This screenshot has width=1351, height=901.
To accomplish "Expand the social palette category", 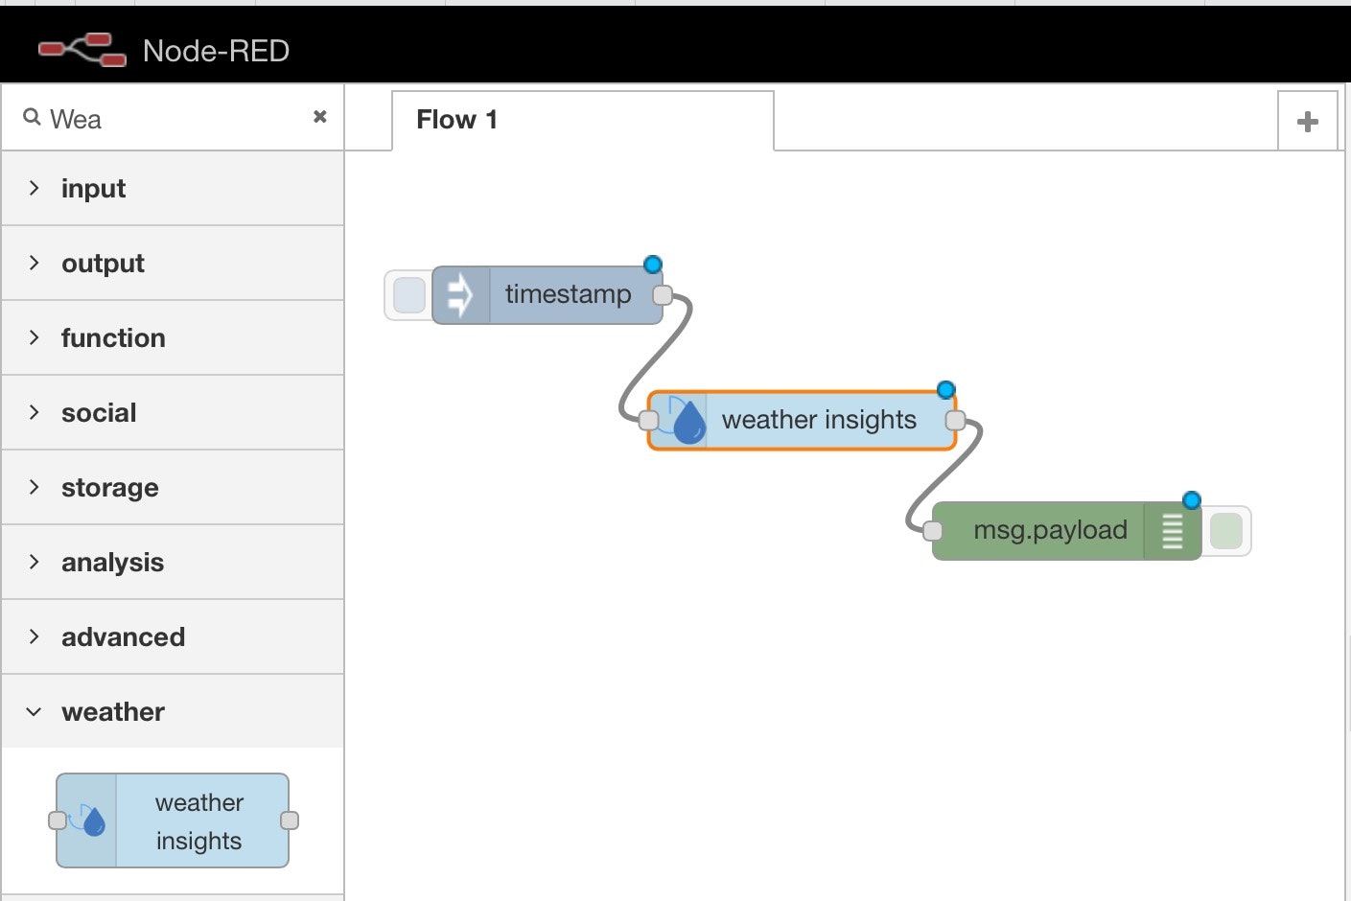I will (173, 413).
